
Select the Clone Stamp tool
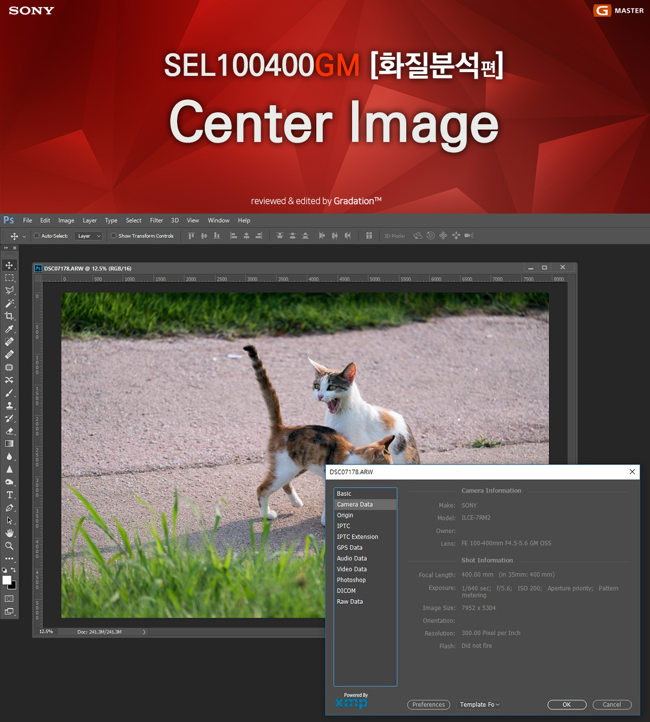[x=9, y=405]
